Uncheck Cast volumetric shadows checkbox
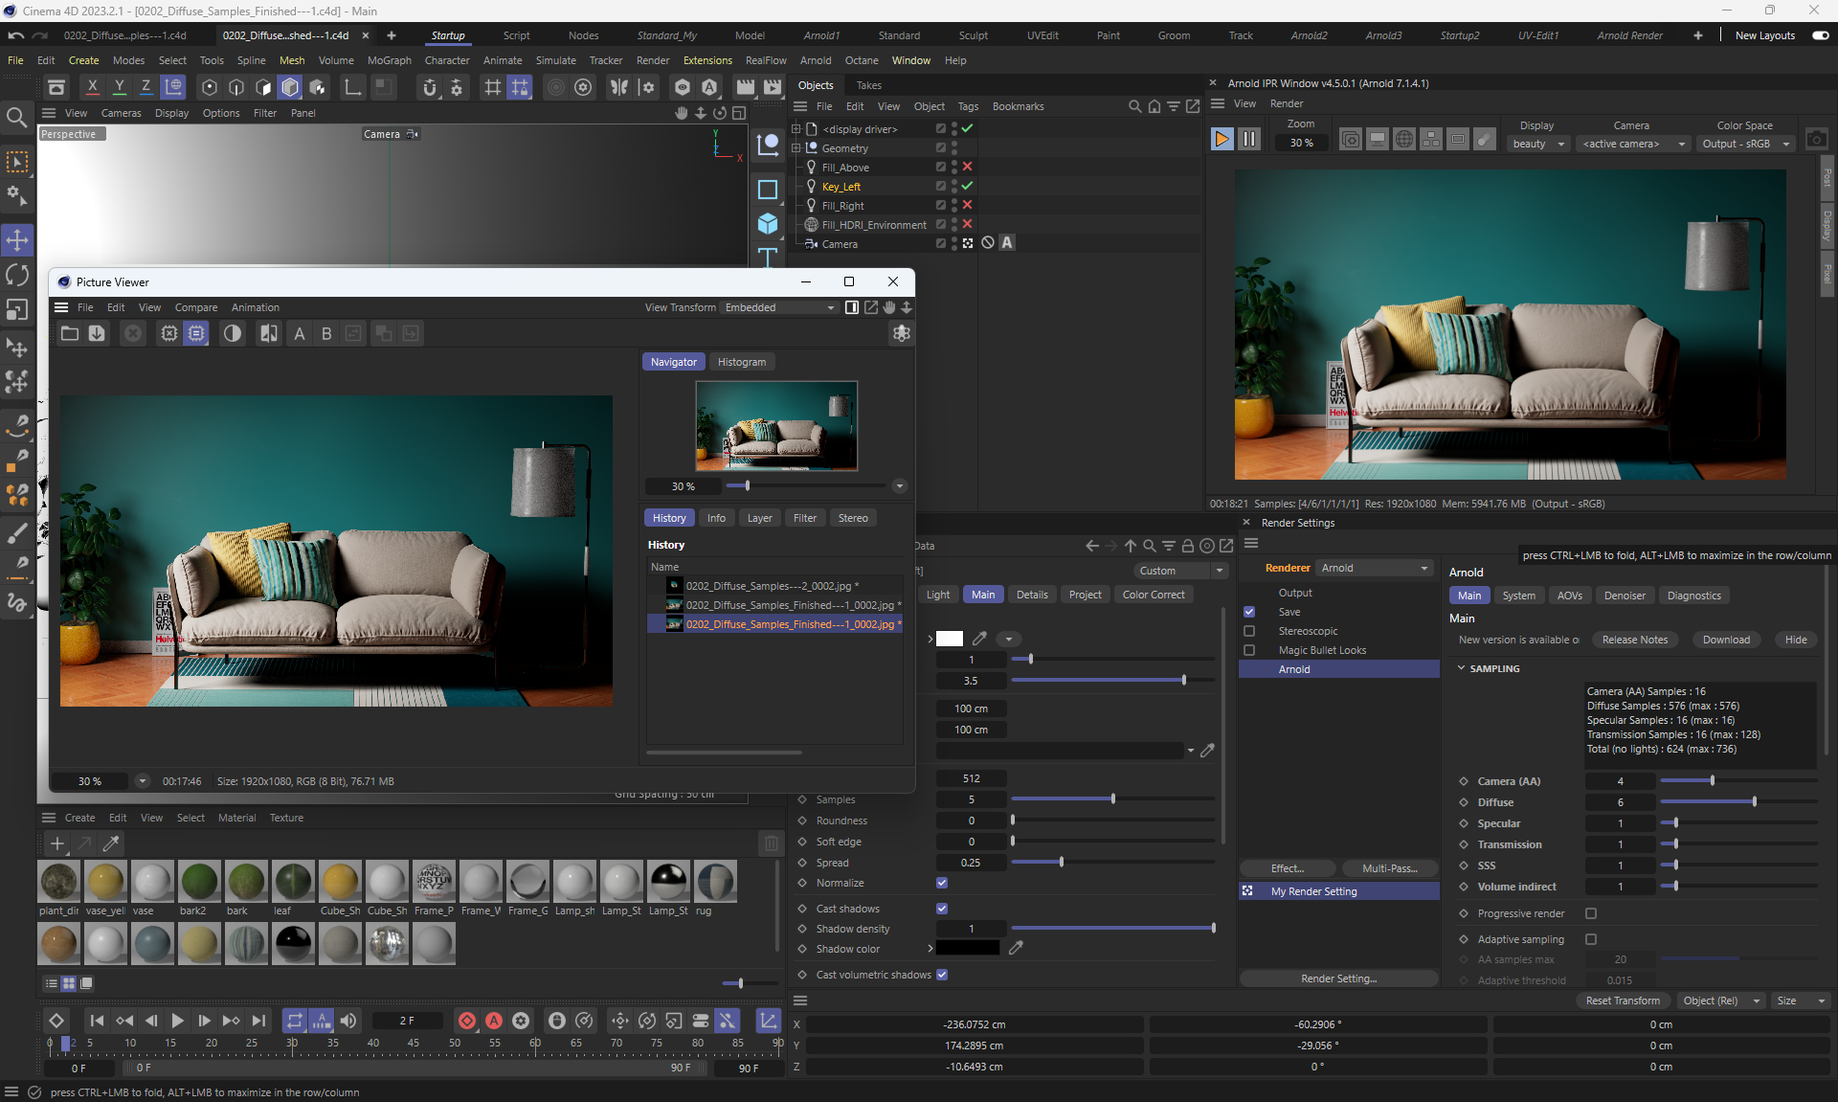This screenshot has height=1102, width=1838. click(x=942, y=975)
